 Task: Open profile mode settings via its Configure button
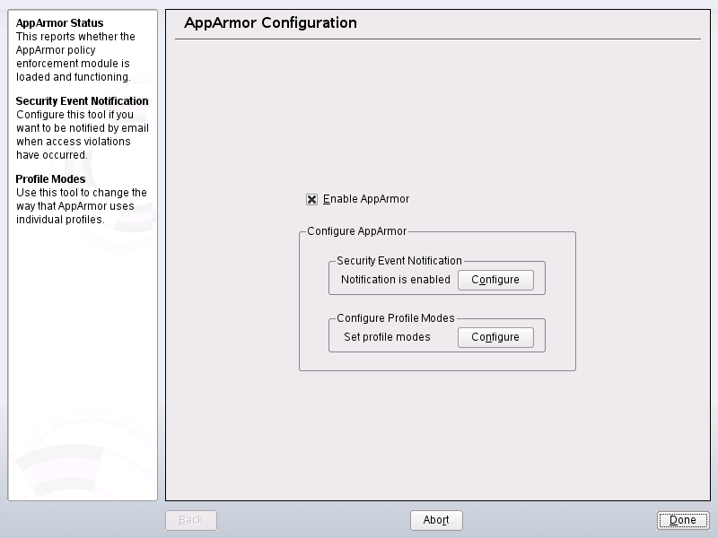(495, 337)
